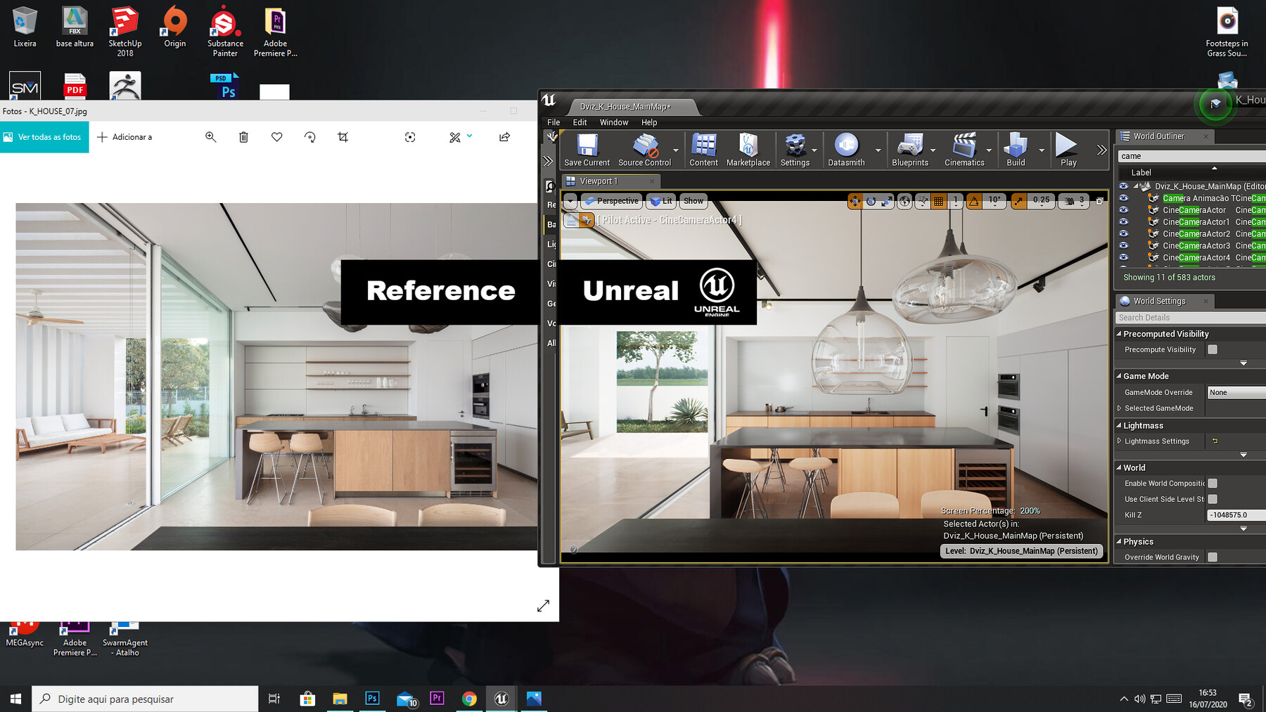Select the Rotate tool in the viewport

[870, 202]
